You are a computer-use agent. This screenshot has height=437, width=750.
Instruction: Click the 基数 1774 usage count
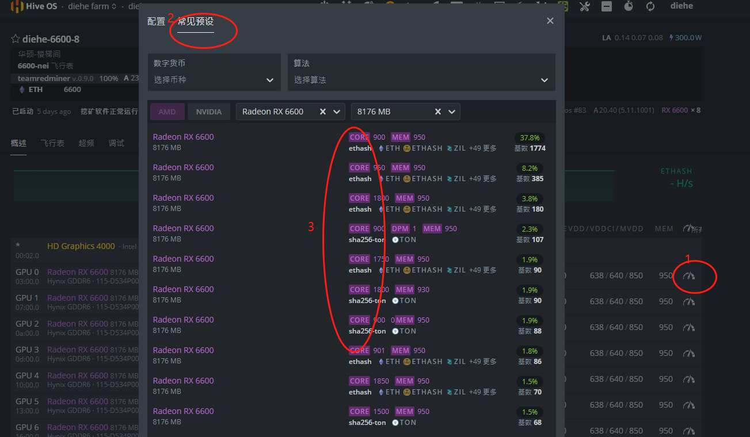[x=530, y=148]
